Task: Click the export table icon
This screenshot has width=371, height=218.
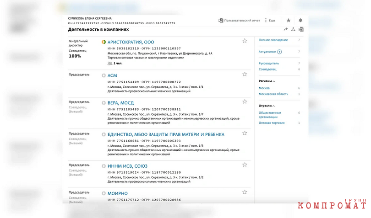Action: point(301,29)
